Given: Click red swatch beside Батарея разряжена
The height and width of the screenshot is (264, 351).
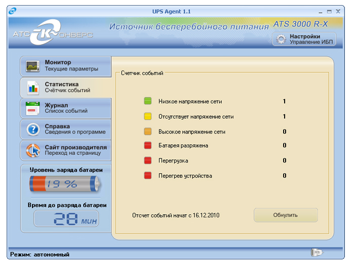Looking at the screenshot, I should pos(148,145).
